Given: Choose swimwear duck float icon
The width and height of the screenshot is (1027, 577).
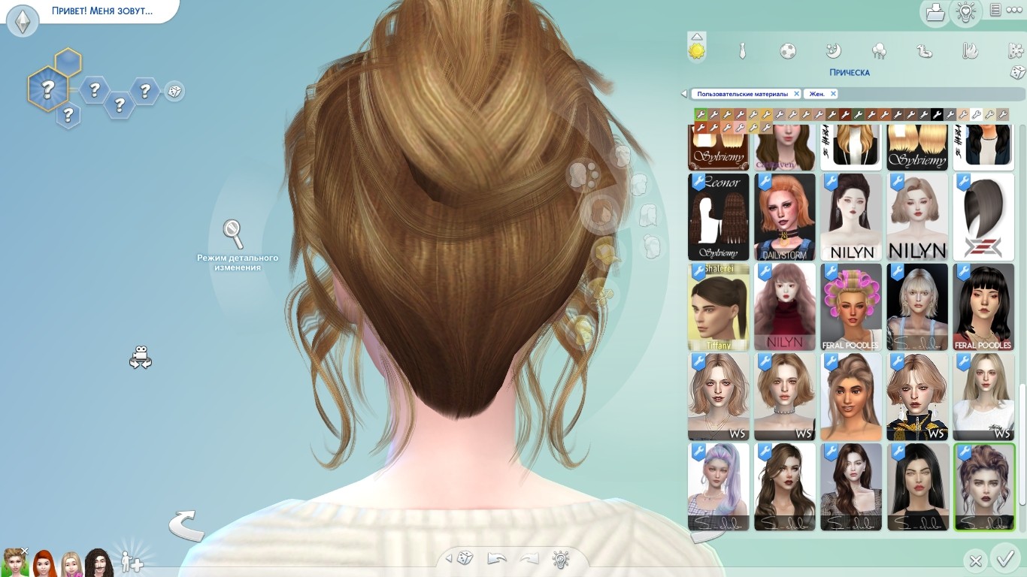Looking at the screenshot, I should tap(924, 51).
